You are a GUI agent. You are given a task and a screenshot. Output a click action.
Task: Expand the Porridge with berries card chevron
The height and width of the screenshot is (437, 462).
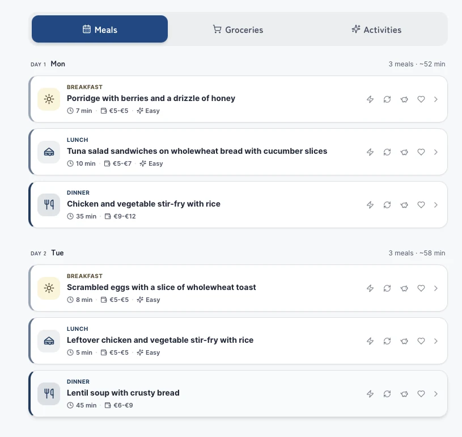[436, 99]
